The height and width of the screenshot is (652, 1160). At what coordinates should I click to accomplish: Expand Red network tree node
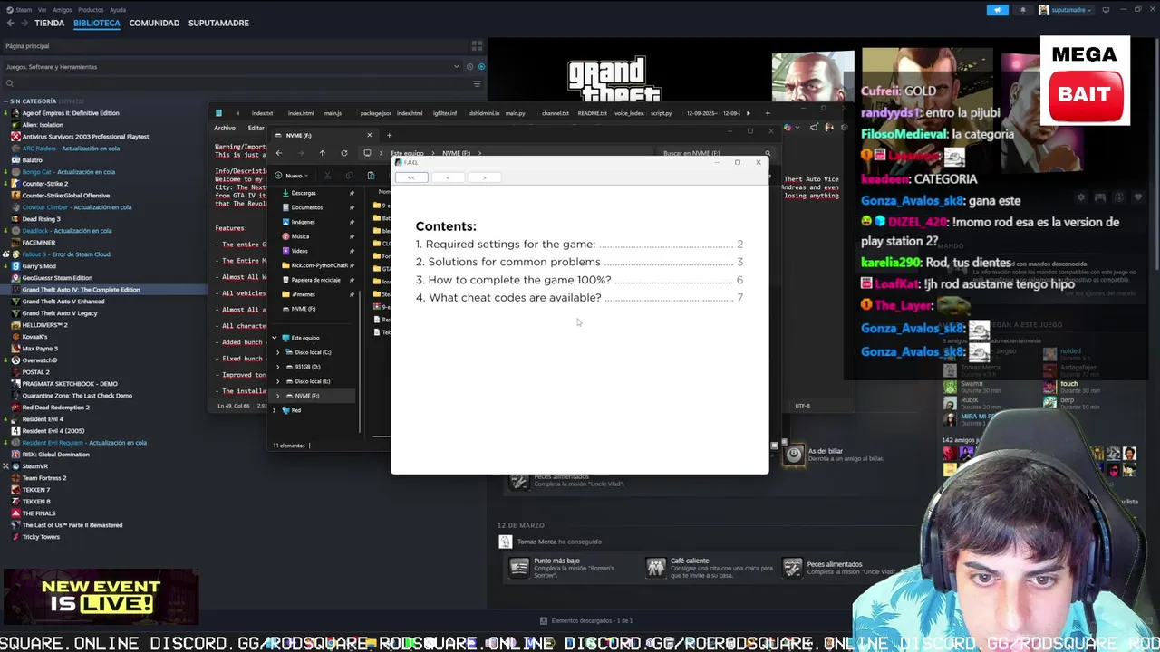click(x=275, y=410)
